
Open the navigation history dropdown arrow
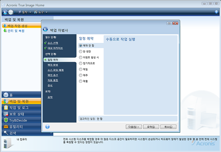pos(14,12)
